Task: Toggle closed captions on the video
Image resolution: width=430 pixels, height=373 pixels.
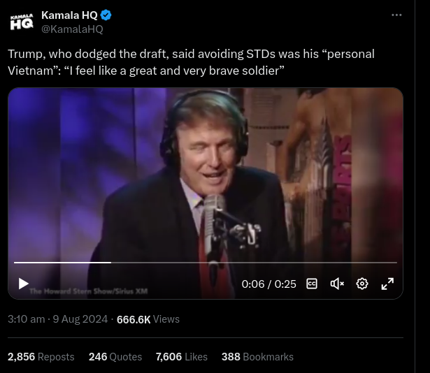Action: click(313, 284)
